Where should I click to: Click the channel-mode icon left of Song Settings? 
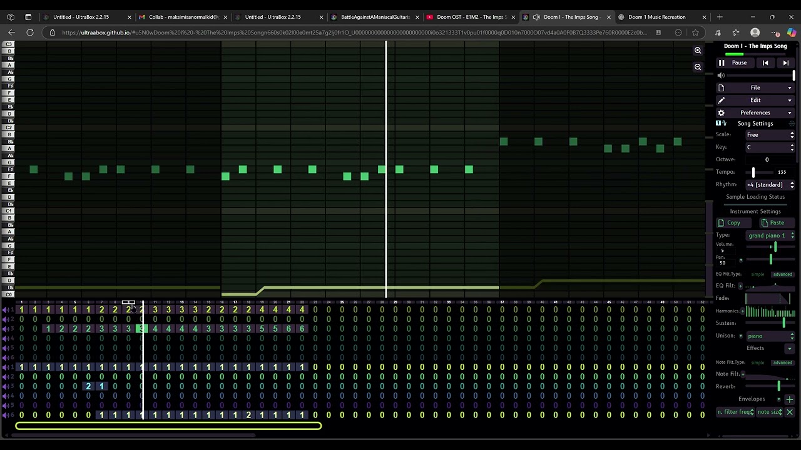[721, 124]
